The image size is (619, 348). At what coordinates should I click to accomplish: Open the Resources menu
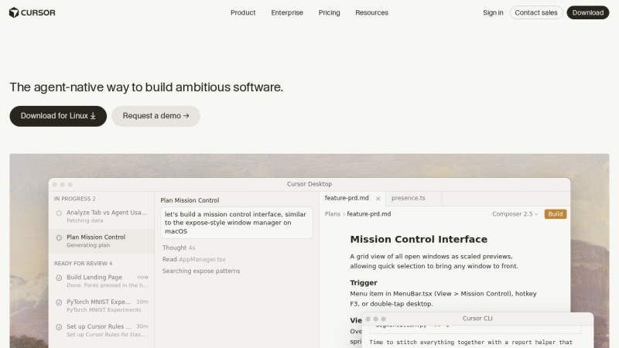point(372,12)
